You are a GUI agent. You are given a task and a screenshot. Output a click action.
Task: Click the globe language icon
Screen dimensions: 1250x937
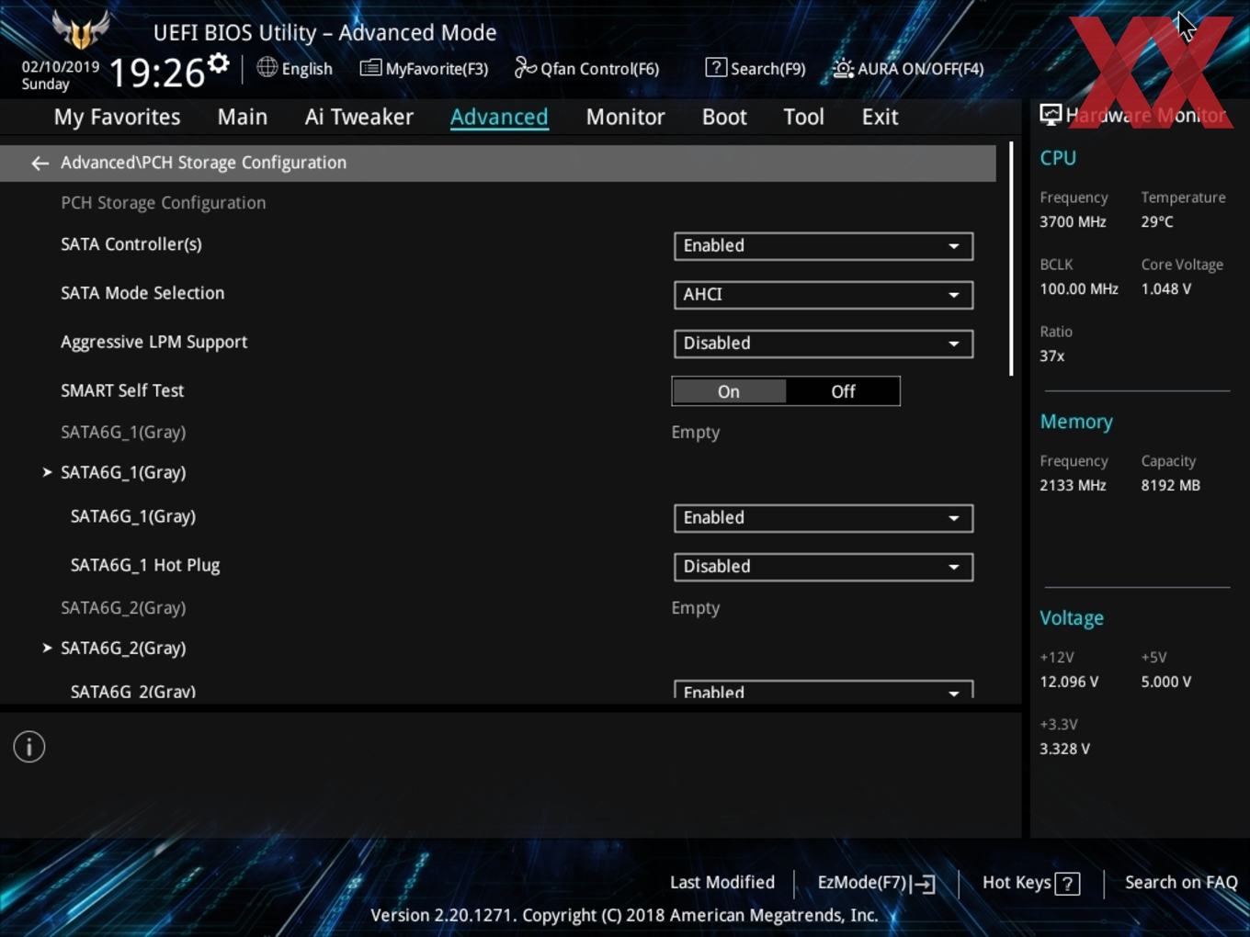[x=267, y=67]
